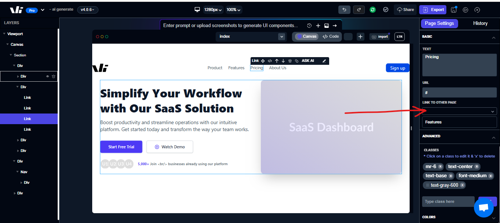Collapse the BASIC section
500x223 pixels.
click(x=493, y=37)
